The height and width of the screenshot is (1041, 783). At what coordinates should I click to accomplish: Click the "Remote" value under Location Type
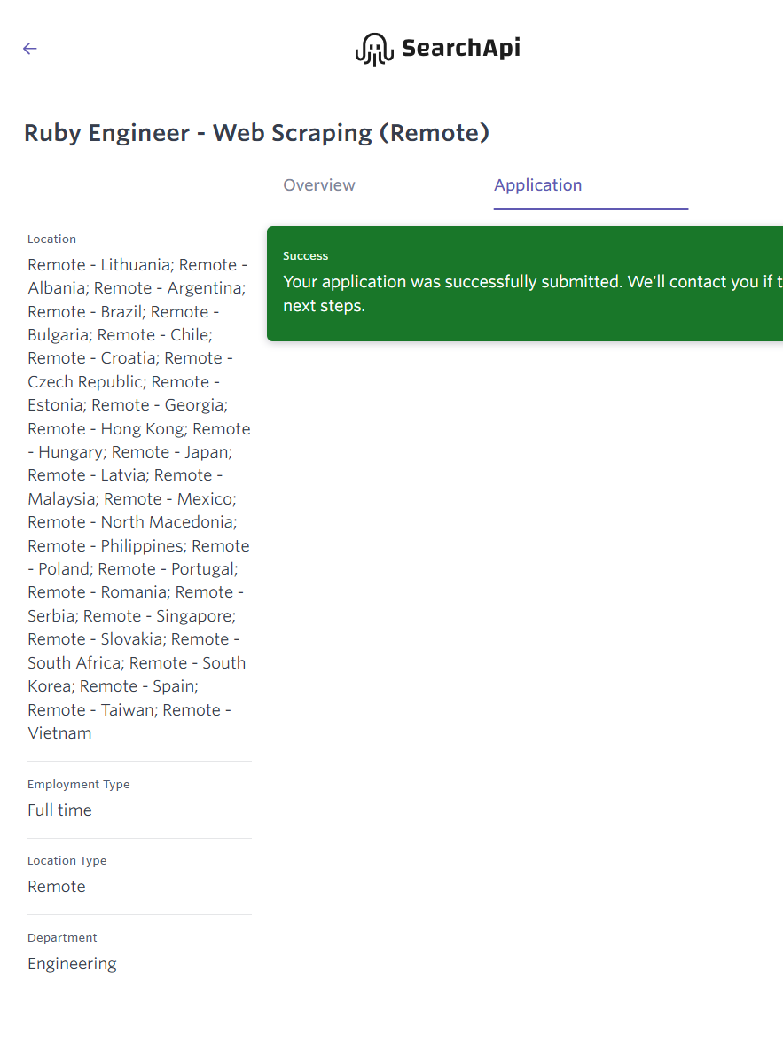pos(57,887)
